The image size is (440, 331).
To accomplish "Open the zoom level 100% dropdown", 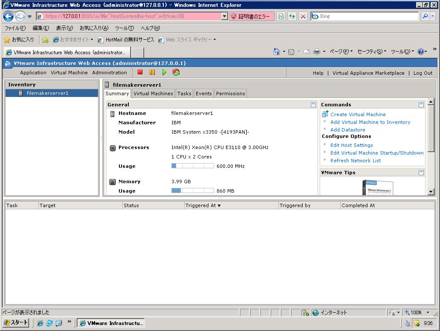I will (x=428, y=313).
